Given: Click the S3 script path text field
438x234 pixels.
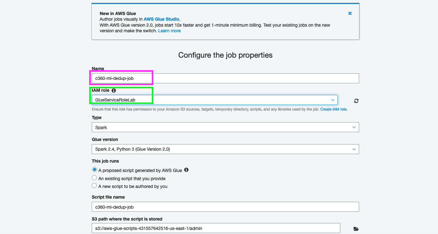Looking at the screenshot, I should tap(216, 228).
